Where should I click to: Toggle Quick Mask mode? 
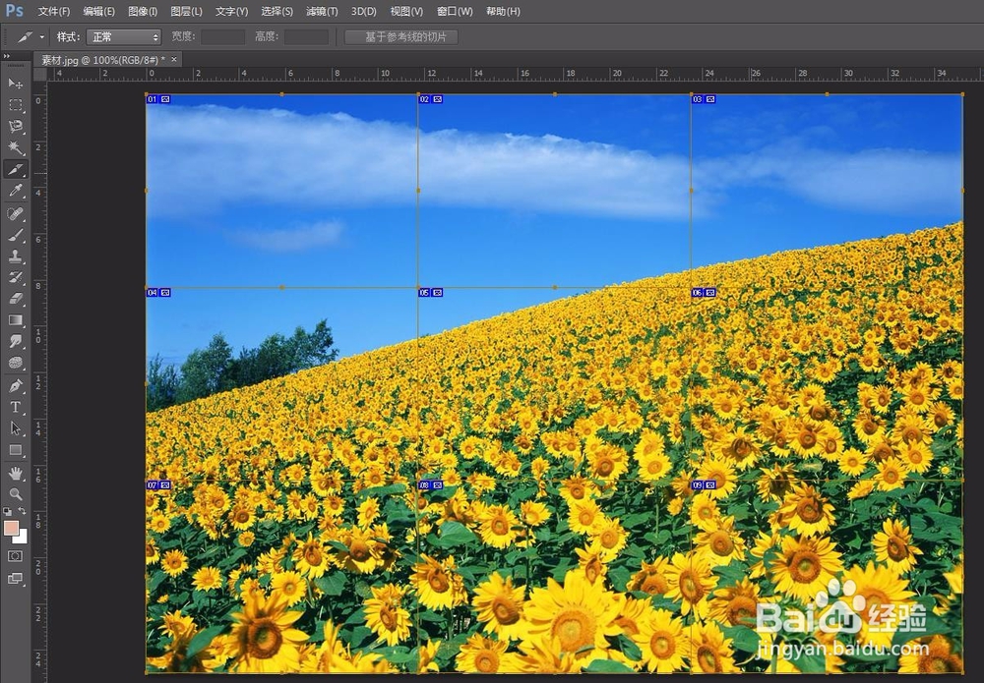(x=16, y=556)
